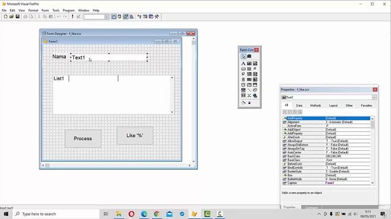Click the Properties list scroll down arrow
391x219 pixels.
372,183
